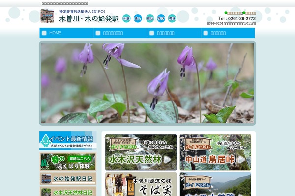Open the 中山道 mountain-view guide card at bottom right
Image resolution: width=295 pixels, height=196 pixels.
(215, 184)
